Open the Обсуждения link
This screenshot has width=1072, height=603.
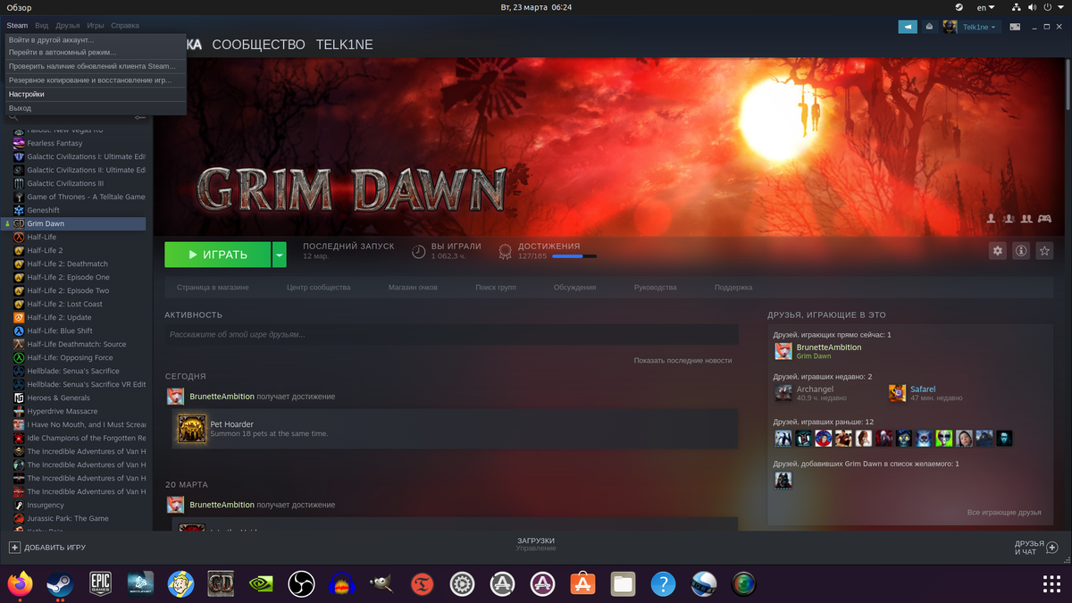(574, 288)
